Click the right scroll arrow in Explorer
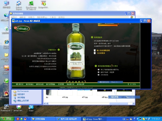 133,104
